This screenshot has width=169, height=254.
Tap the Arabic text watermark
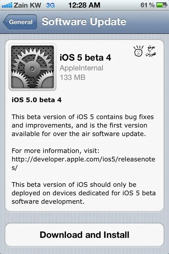tap(151, 51)
